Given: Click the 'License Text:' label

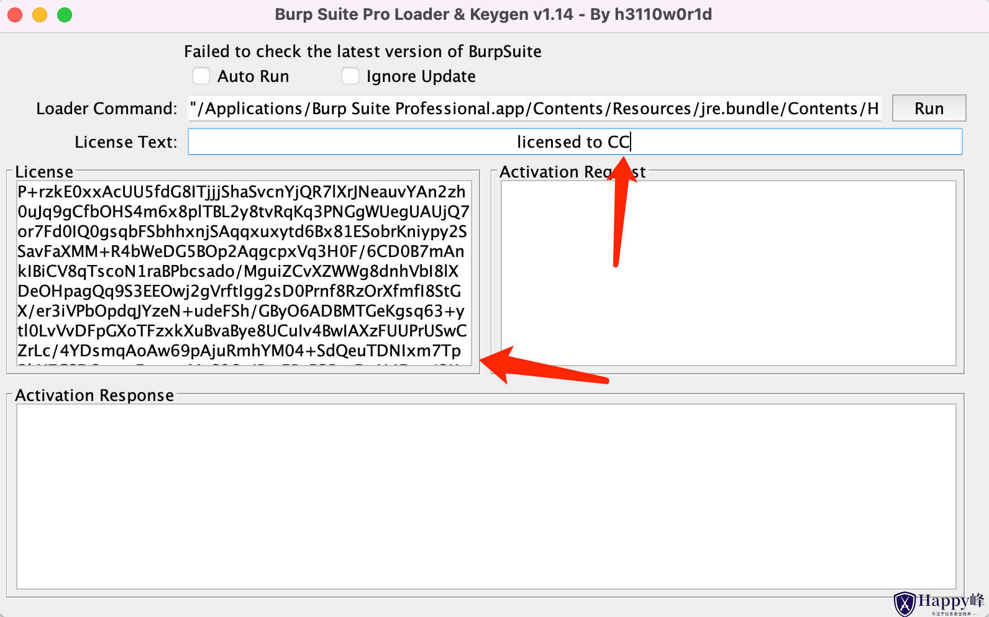Looking at the screenshot, I should [x=126, y=142].
